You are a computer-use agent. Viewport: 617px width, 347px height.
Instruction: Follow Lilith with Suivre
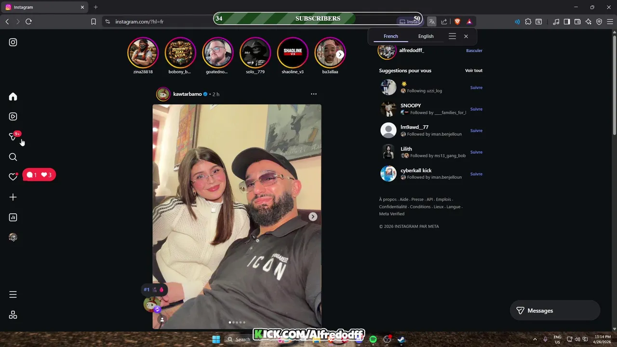[x=476, y=152]
